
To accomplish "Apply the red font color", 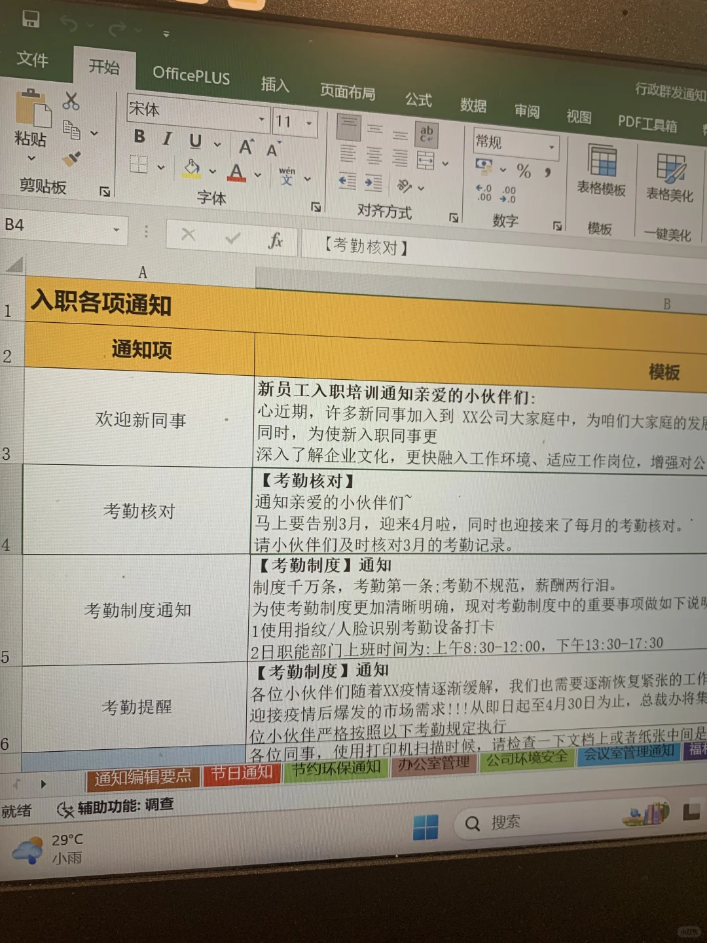I will [236, 173].
